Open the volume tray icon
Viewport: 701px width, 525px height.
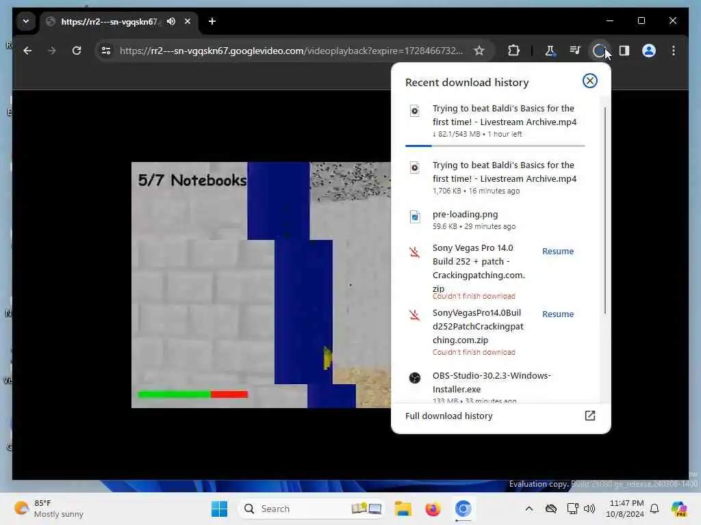[x=589, y=509]
